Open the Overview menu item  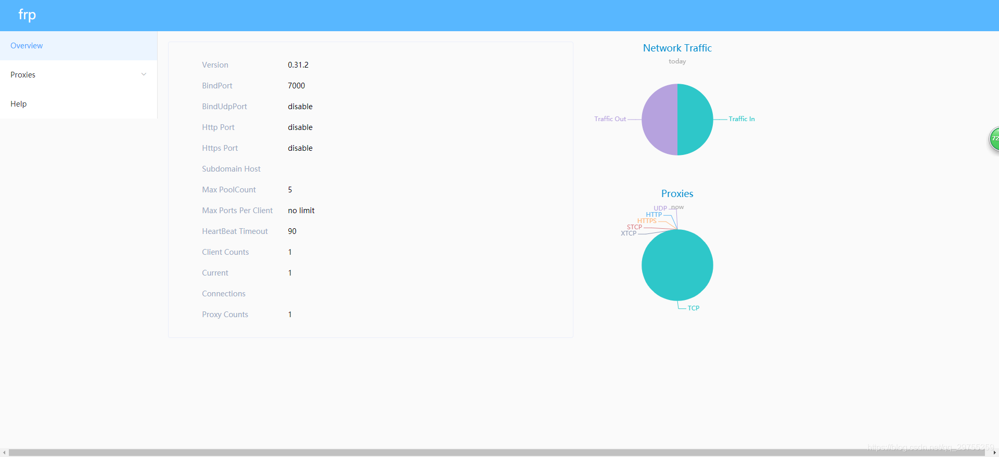(x=79, y=46)
